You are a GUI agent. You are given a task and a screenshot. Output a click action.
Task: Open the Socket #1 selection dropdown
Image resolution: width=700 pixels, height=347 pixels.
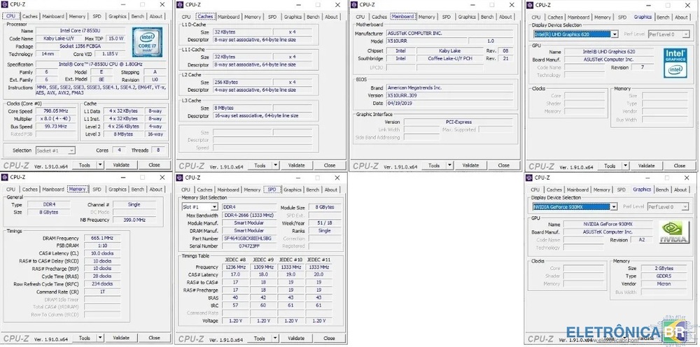coord(73,150)
